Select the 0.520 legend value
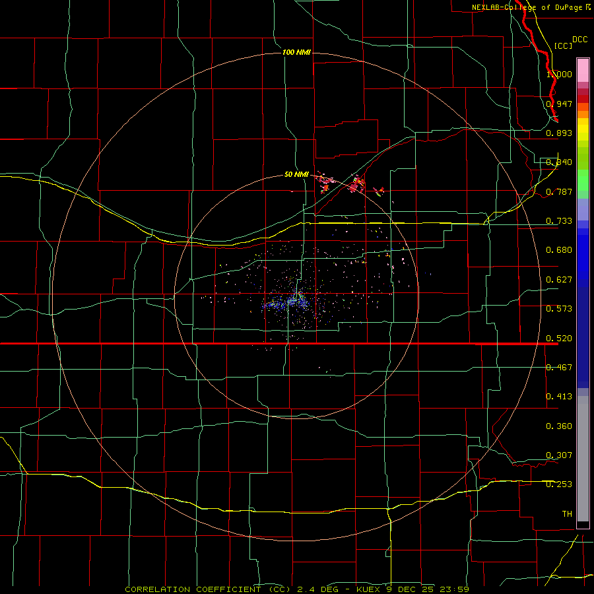 [559, 339]
